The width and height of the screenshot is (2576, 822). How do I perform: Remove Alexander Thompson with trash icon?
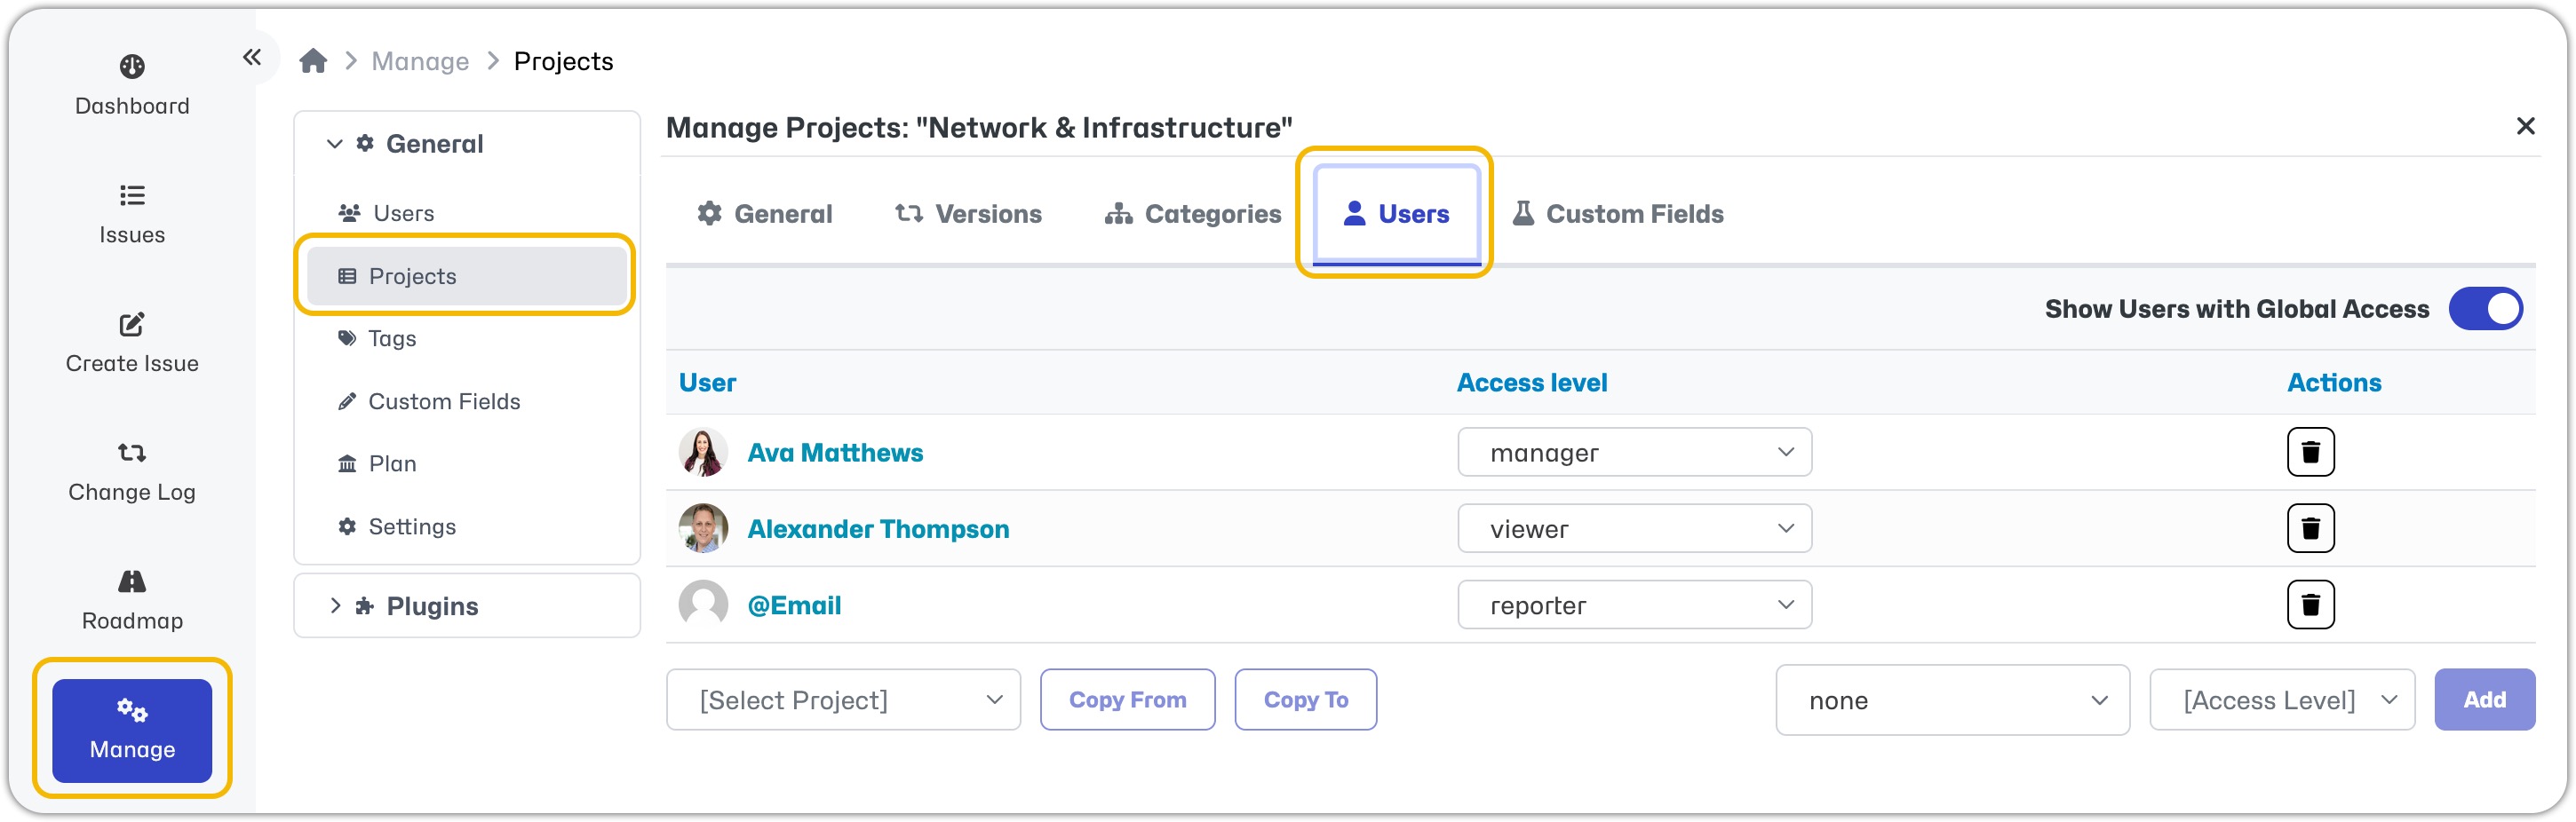pos(2310,528)
